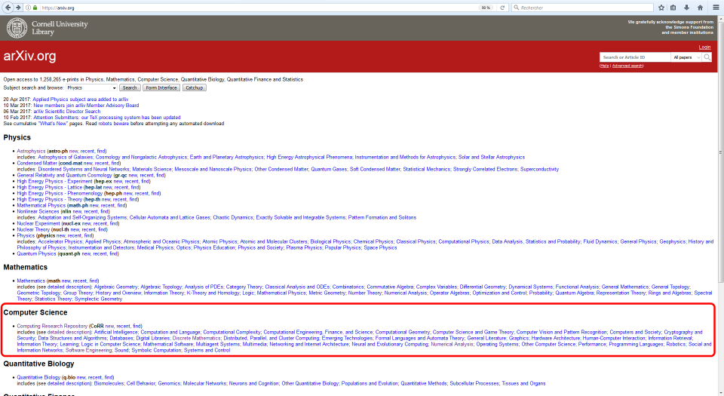Screen dimensions: 724x396
Task: Go forward with the browser forward arrow
Action: 18,8
